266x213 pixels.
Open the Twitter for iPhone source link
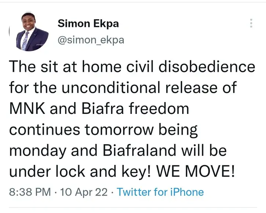[x=160, y=192]
